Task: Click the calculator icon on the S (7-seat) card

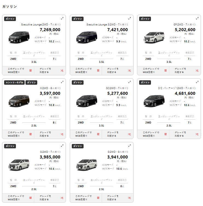Action: [x=30, y=198]
